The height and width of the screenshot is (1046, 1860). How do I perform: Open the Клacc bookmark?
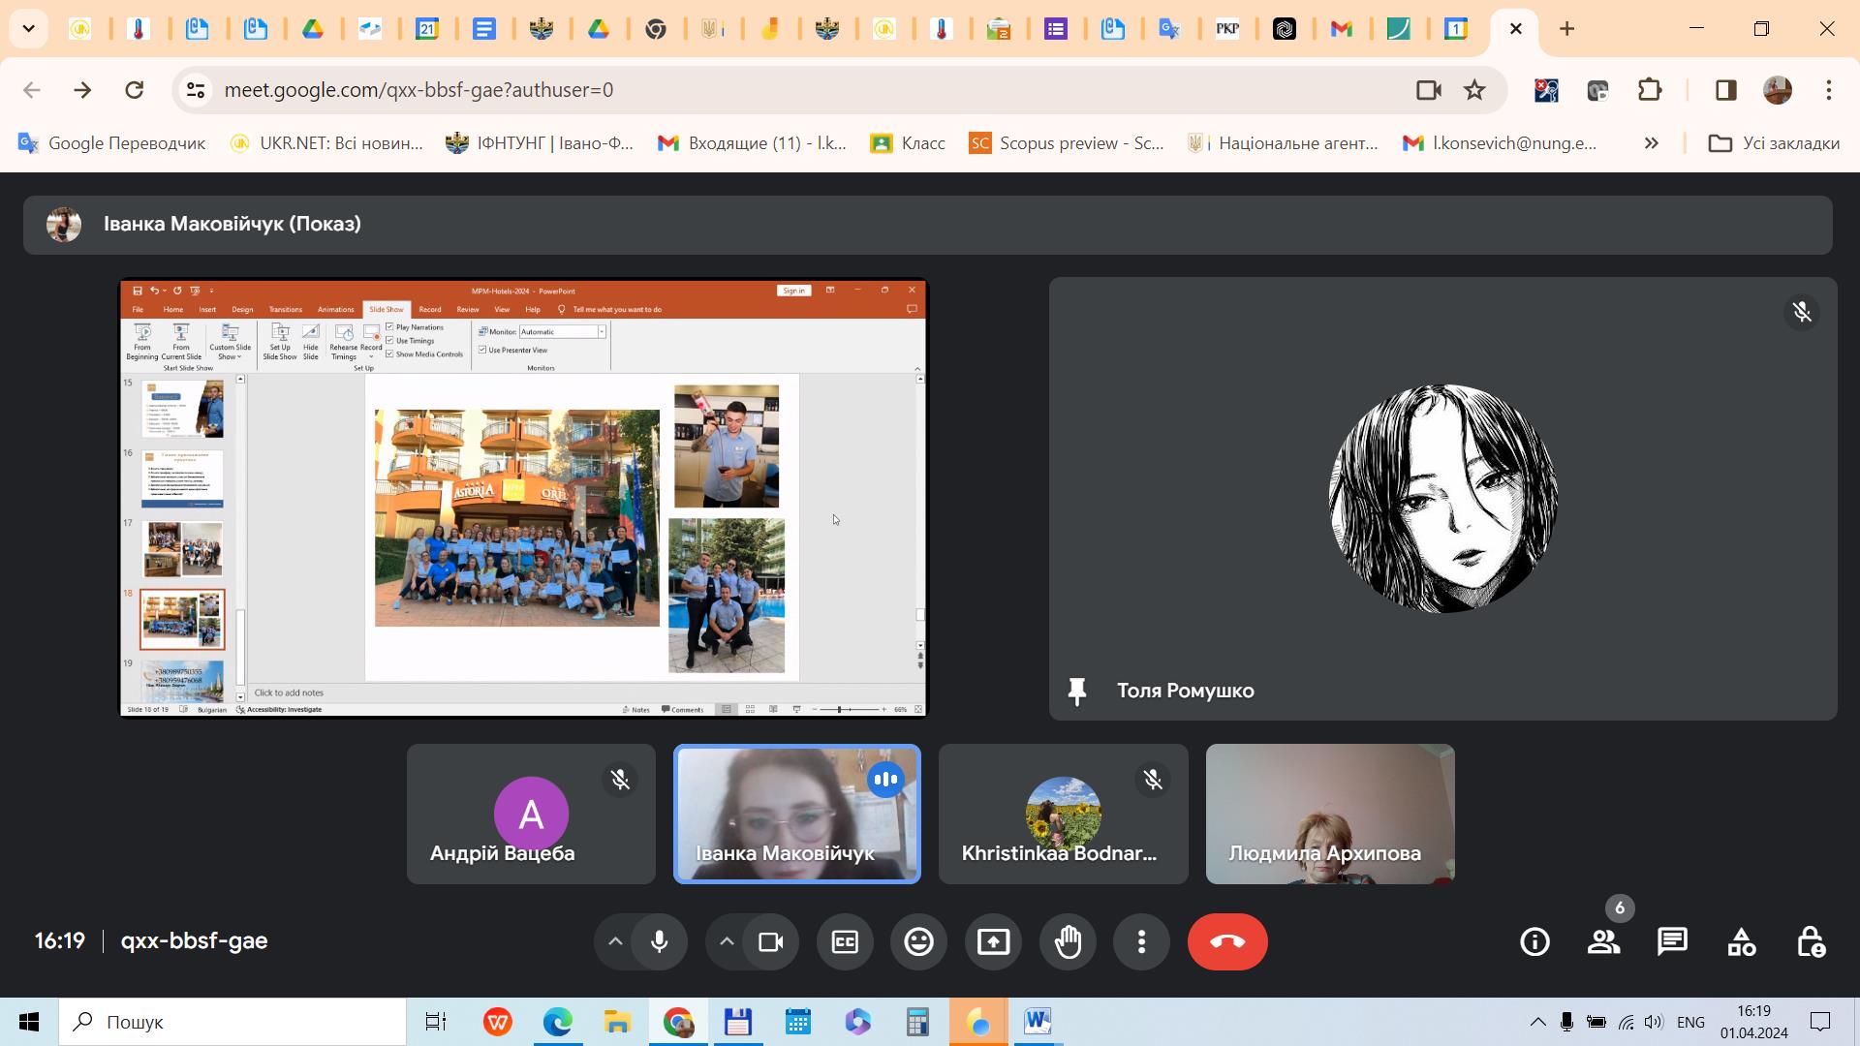908,143
